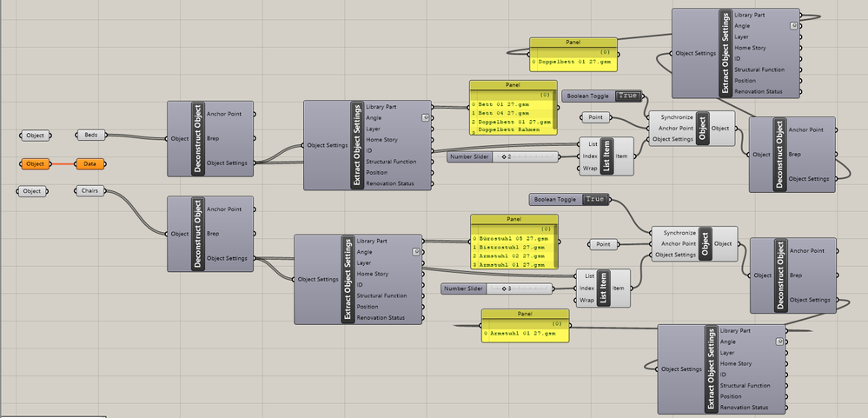Toggle the lower Boolean Toggle True value

click(595, 199)
